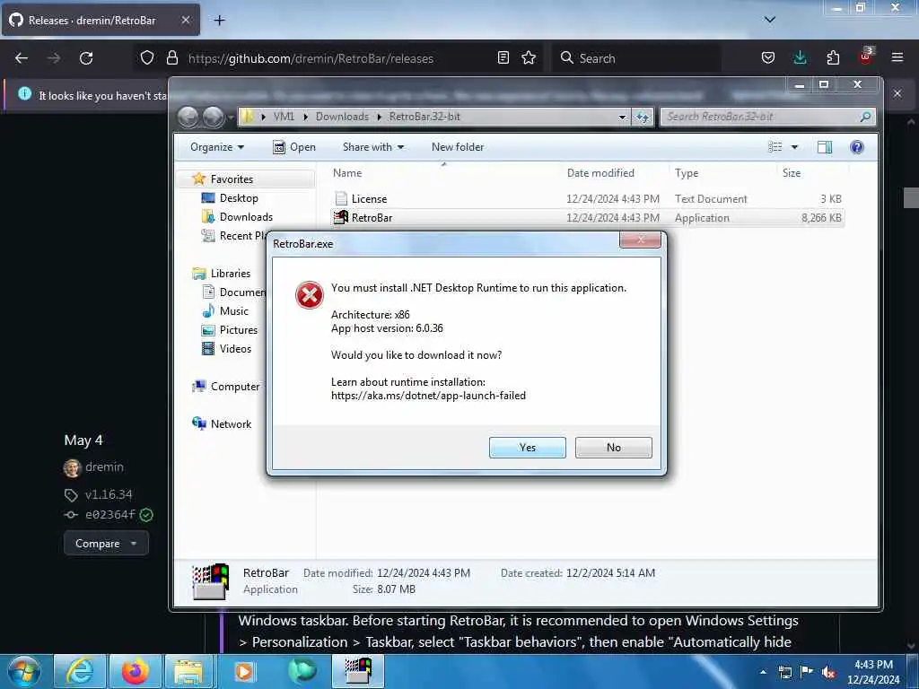Image resolution: width=919 pixels, height=689 pixels.
Task: Click the Firefox Search box
Action: (x=636, y=58)
